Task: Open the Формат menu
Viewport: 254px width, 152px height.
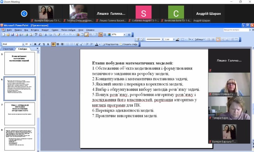Action: 45,30
